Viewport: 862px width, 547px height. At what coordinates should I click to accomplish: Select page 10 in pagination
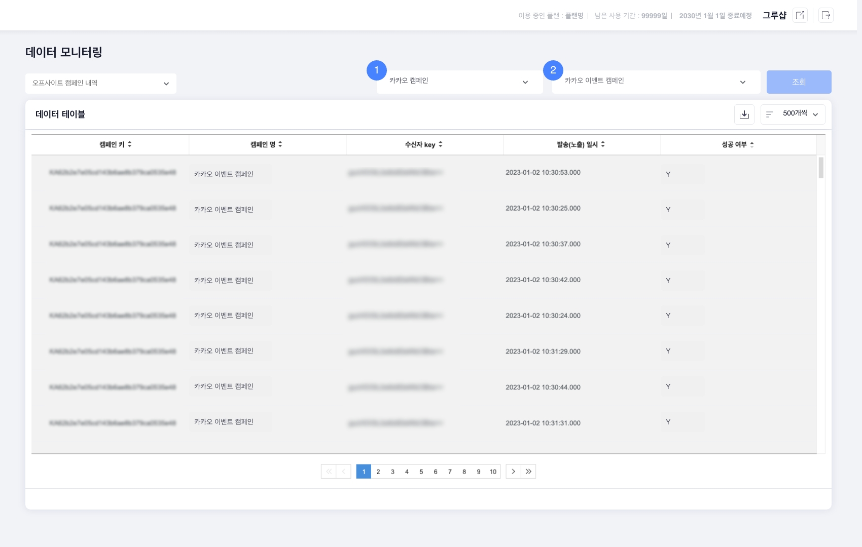coord(493,472)
